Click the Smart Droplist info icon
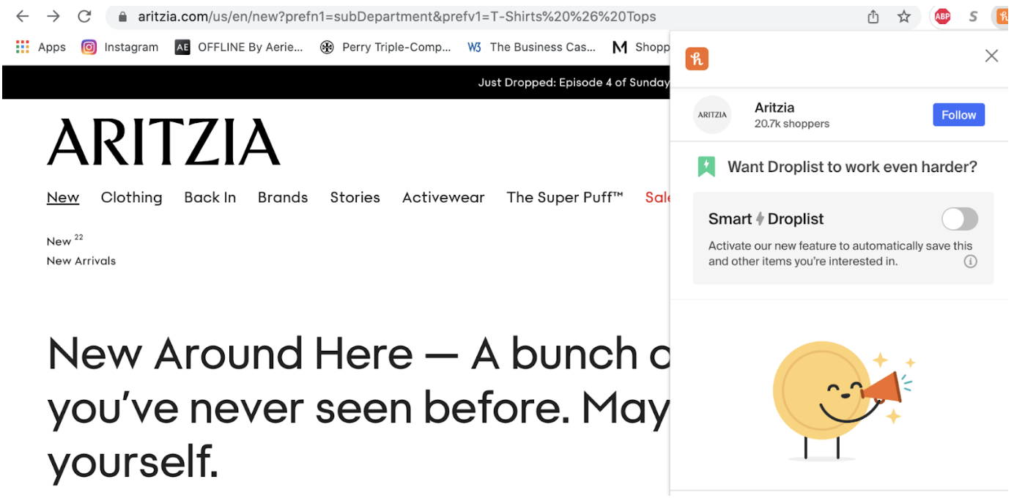The image size is (1014, 498). click(970, 261)
